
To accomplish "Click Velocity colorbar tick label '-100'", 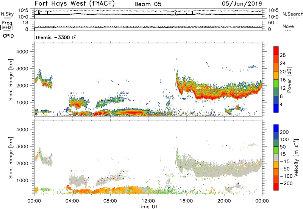I will [x=286, y=176].
